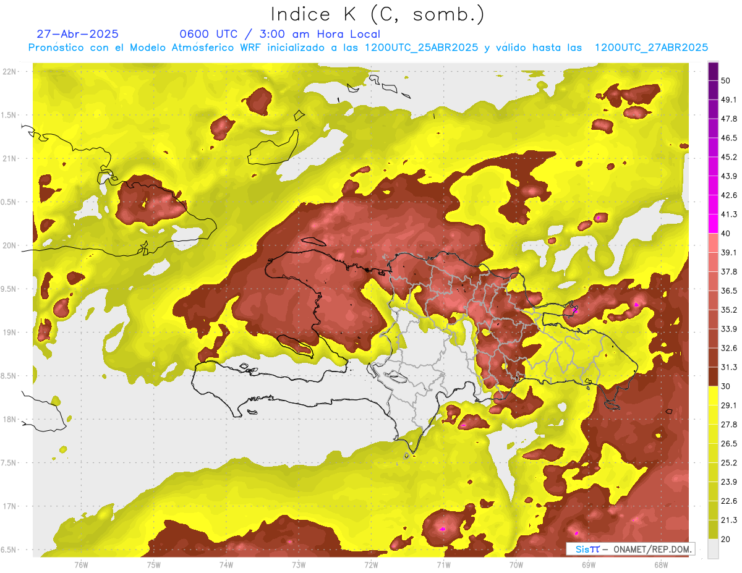The image size is (742, 573).
Task: Click the "18N" latitude label
Action: [x=9, y=419]
